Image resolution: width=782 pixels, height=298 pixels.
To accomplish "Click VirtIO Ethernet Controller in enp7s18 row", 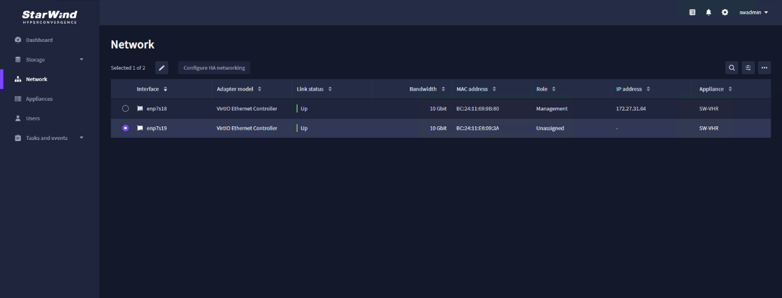I will point(247,109).
